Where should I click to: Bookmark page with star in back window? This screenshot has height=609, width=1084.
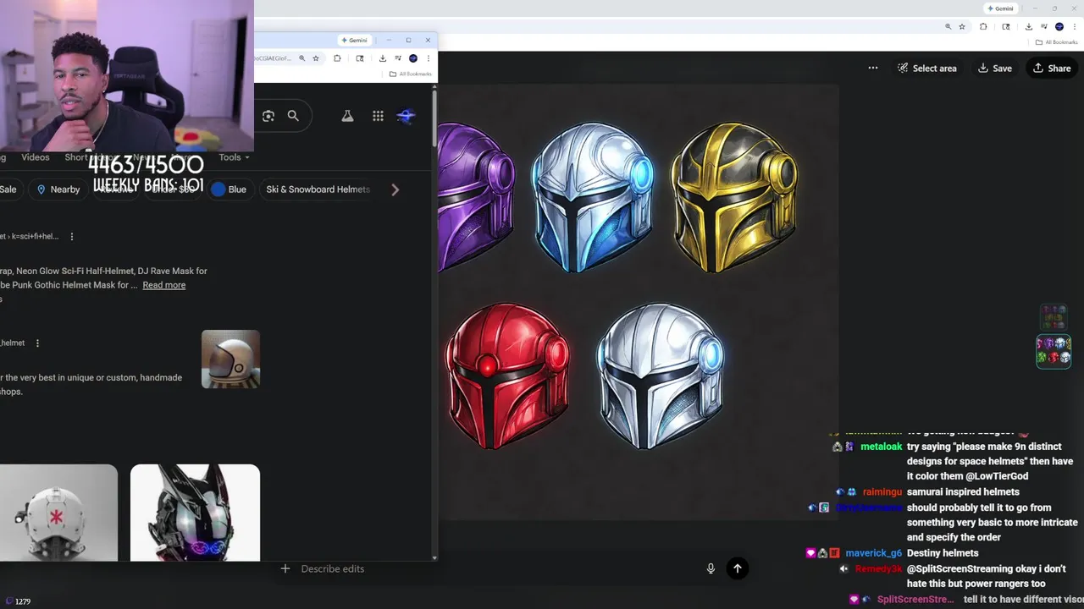[962, 26]
